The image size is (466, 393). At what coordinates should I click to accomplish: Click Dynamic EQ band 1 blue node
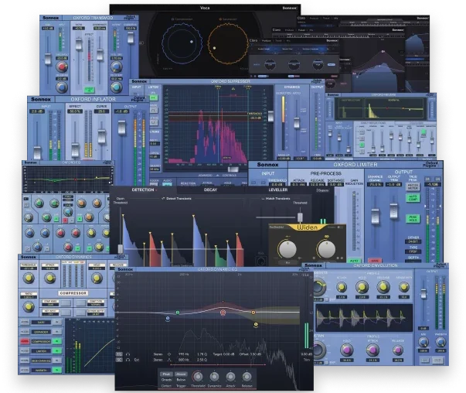pos(168,319)
